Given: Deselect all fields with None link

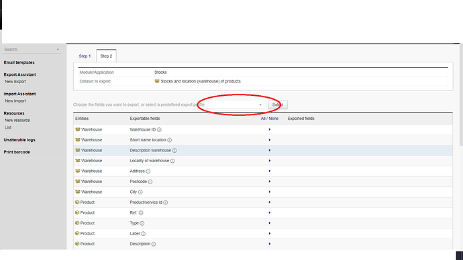Looking at the screenshot, I should (x=273, y=119).
